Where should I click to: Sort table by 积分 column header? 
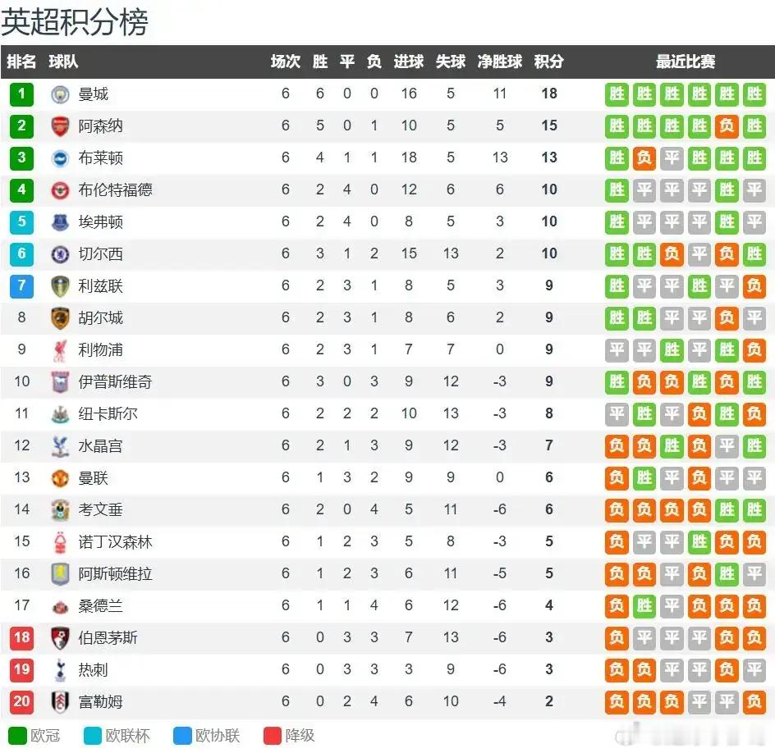click(x=548, y=62)
